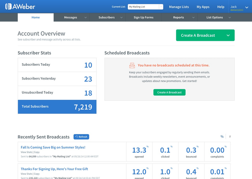
Task: Click the large Create A Broadcast button
Action: [x=205, y=35]
